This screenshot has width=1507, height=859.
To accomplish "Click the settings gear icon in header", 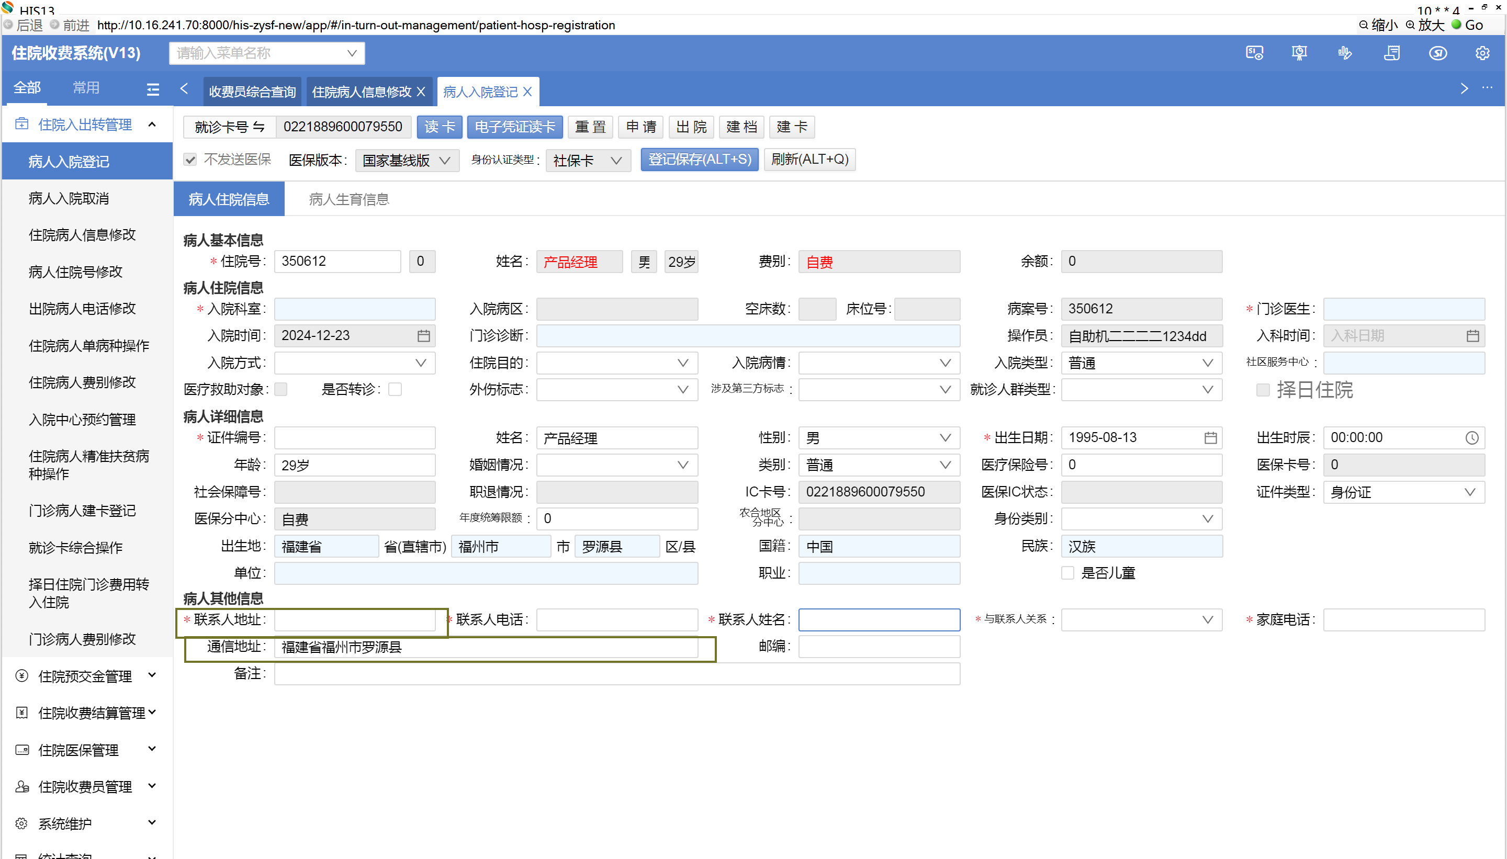I will tap(1482, 53).
